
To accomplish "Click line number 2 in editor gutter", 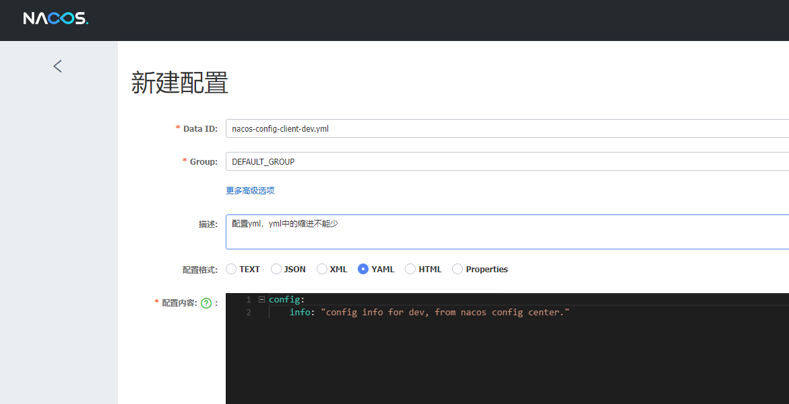I will coord(248,312).
